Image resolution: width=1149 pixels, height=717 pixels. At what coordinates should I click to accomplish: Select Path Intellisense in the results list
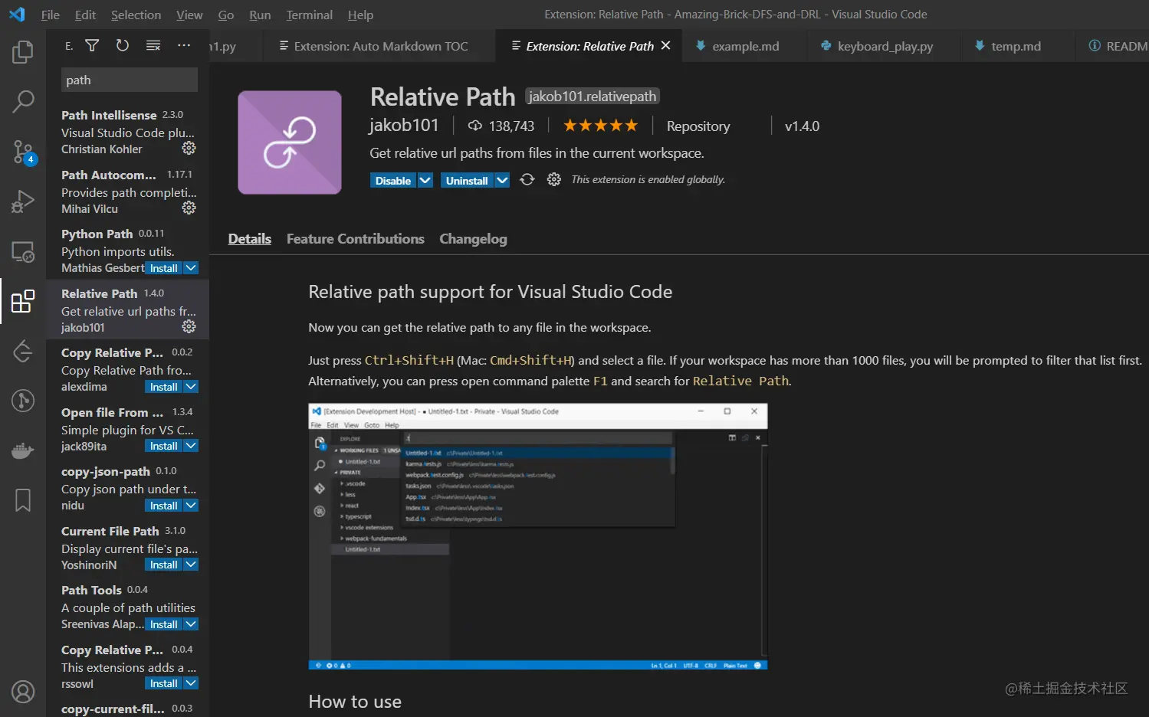pos(127,132)
